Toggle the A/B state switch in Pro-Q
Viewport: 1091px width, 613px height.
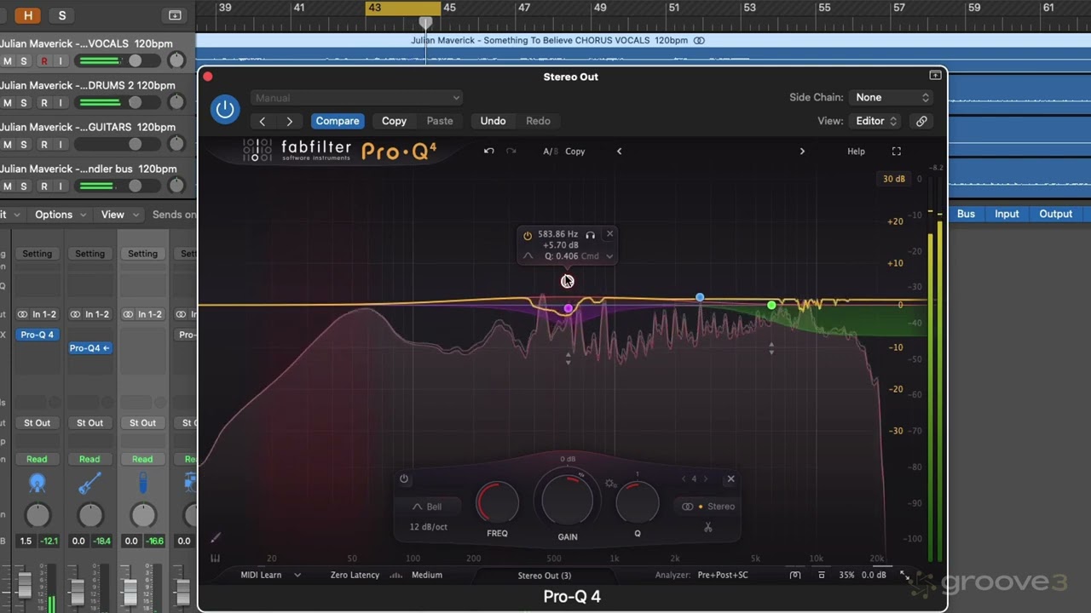click(x=551, y=152)
